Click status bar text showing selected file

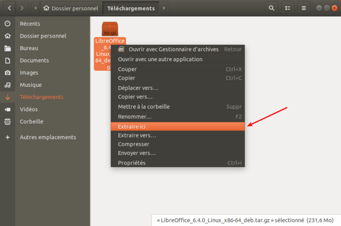click(245, 220)
